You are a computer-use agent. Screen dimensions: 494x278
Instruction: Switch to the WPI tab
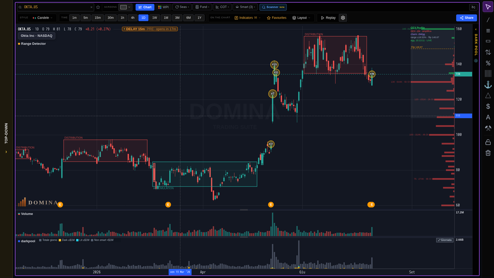[x=163, y=7]
